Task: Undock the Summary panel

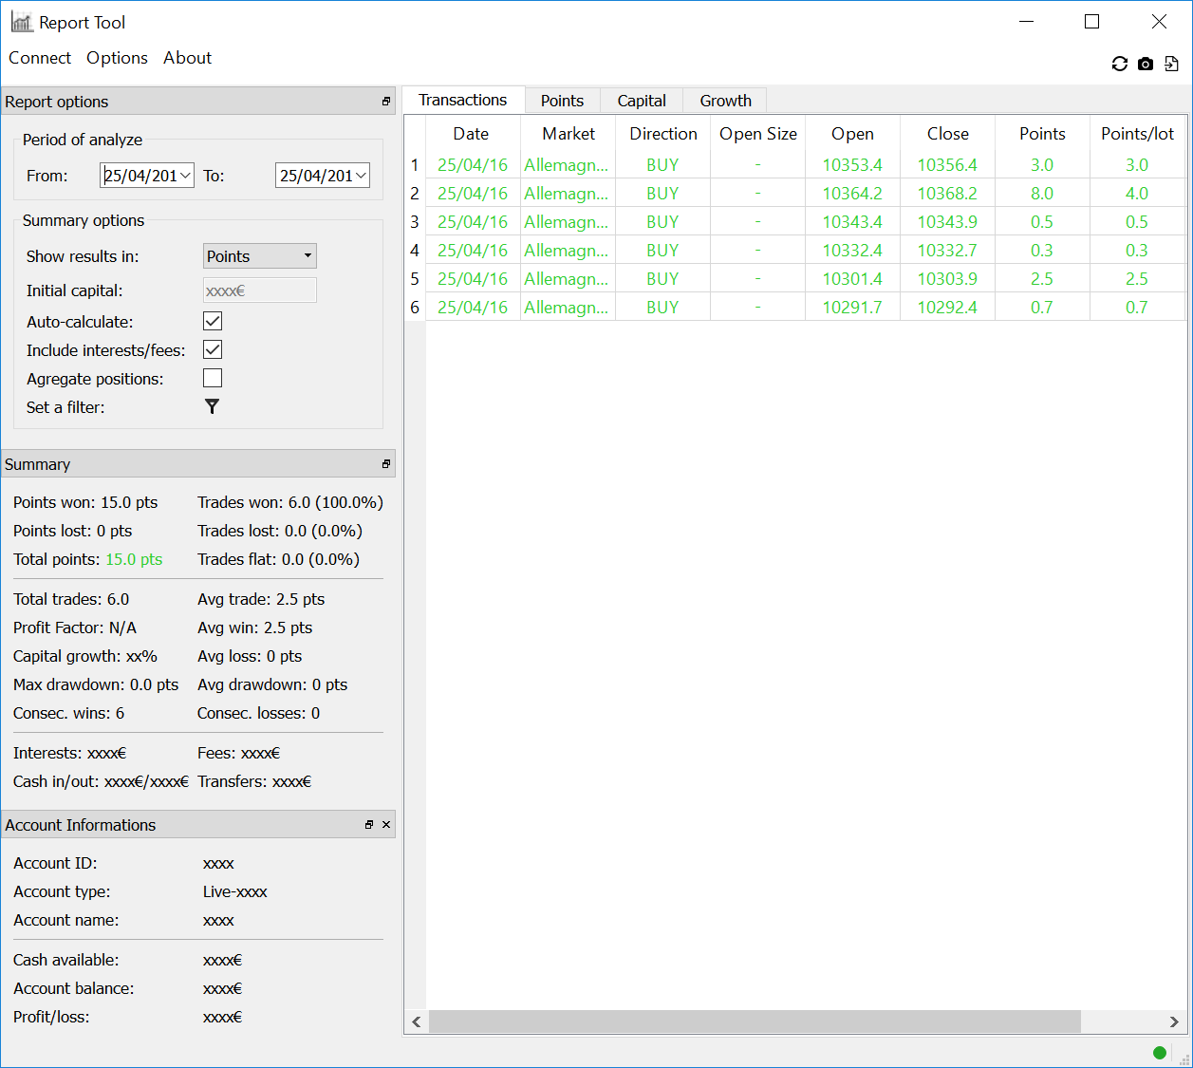Action: (386, 464)
